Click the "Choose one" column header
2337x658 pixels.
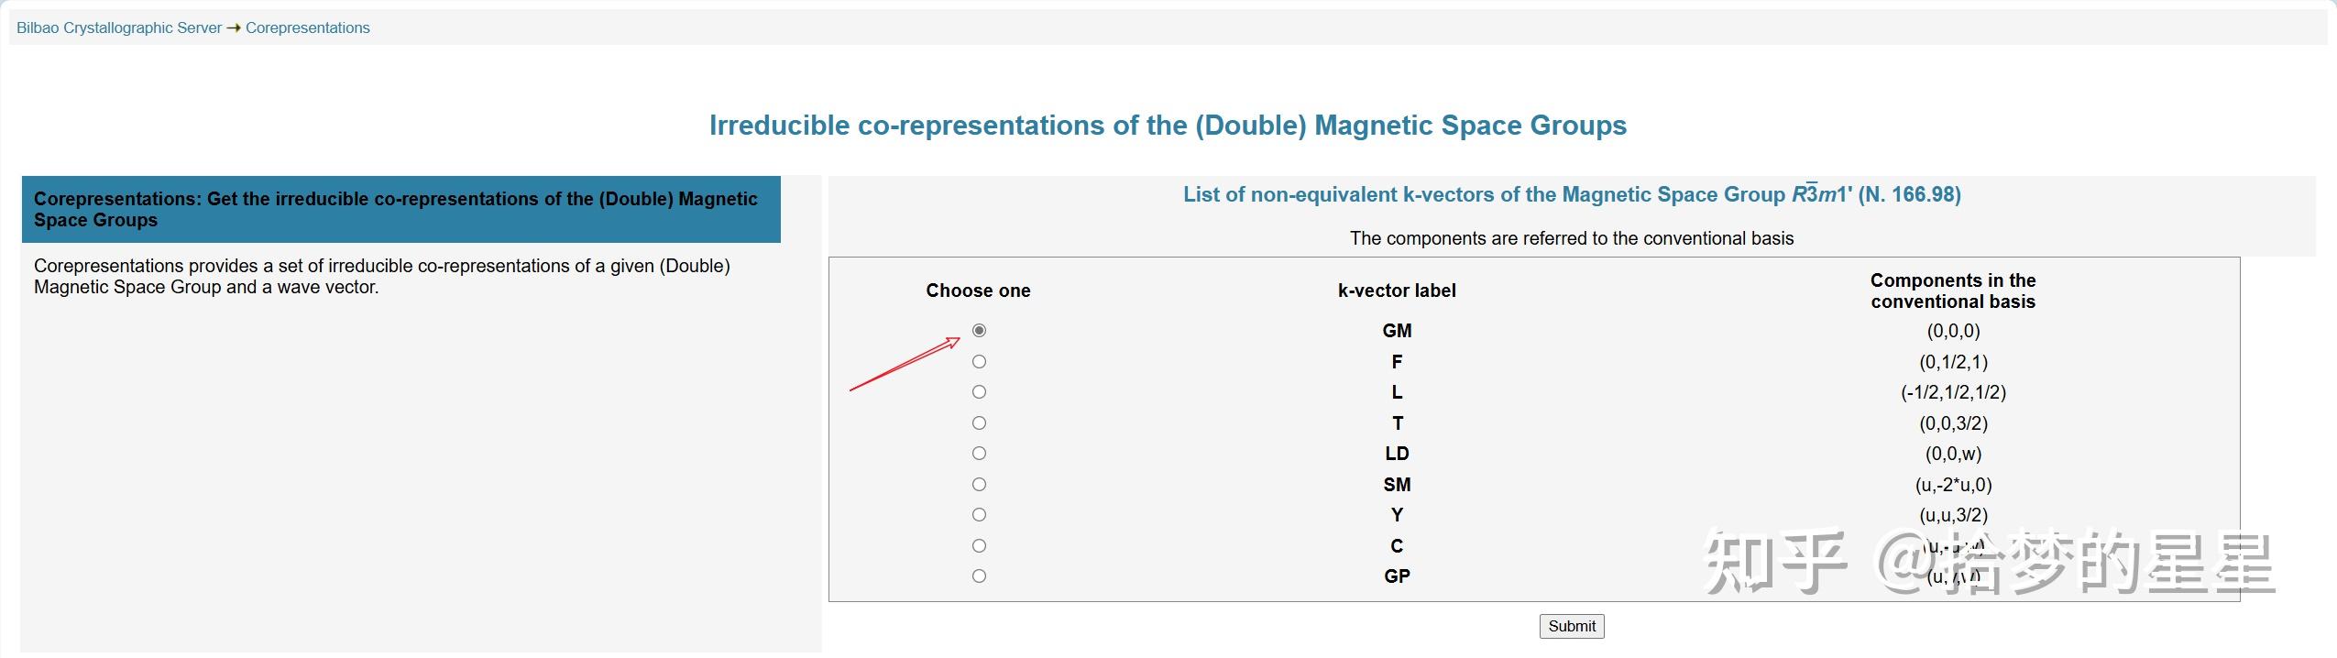[x=978, y=291]
